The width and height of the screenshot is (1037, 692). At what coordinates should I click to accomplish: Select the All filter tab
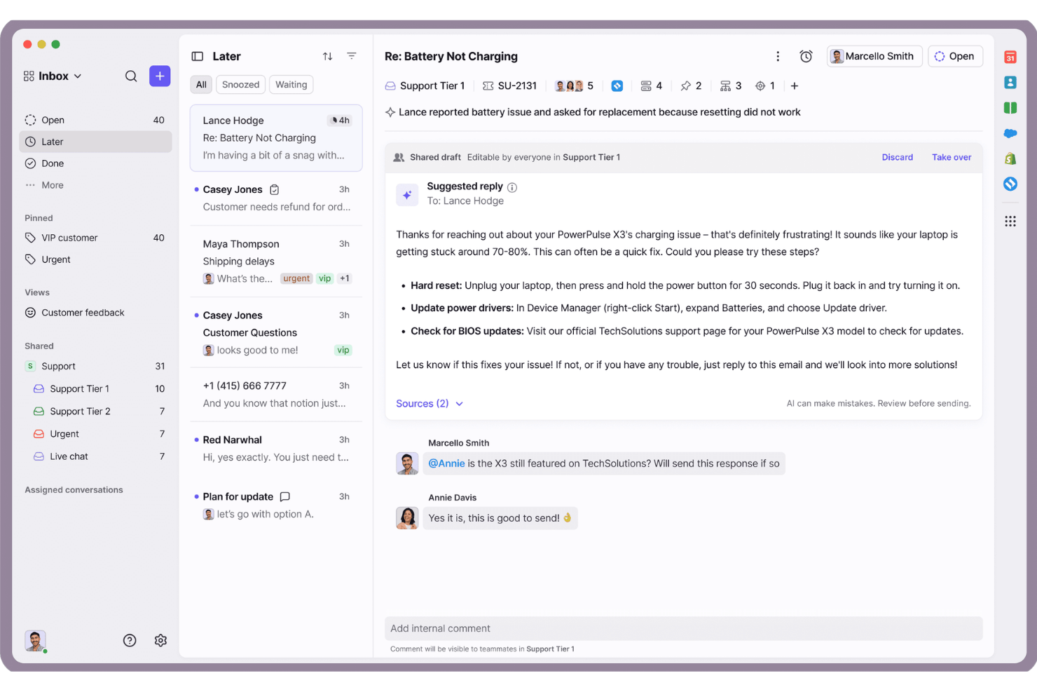[x=201, y=84]
